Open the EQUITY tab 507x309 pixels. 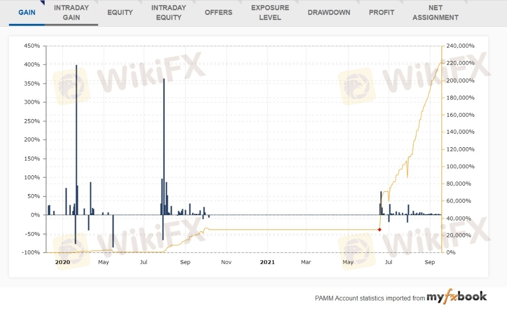[x=120, y=13]
